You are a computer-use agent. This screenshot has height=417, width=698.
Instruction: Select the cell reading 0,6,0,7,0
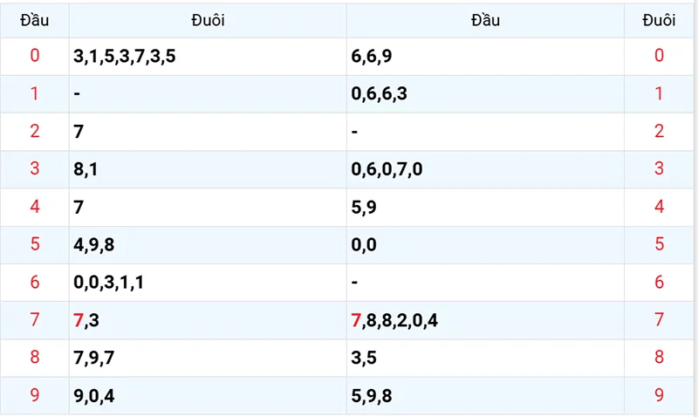click(387, 169)
